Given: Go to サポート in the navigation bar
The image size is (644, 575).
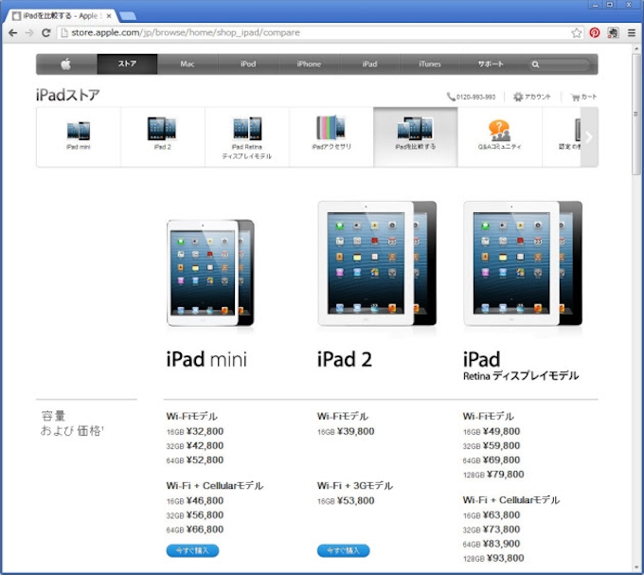Looking at the screenshot, I should pyautogui.click(x=491, y=64).
